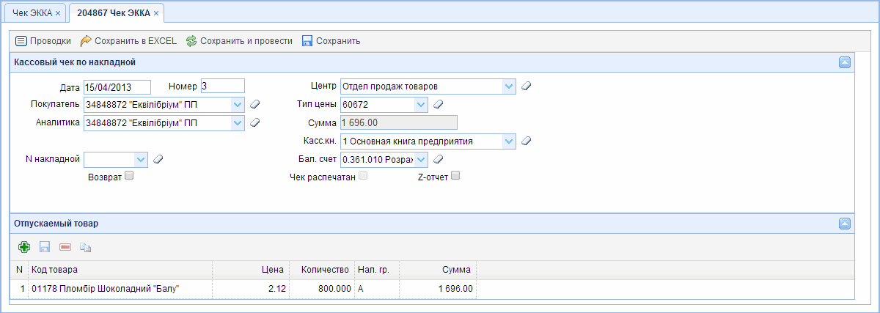This screenshot has width=880, height=313.
Task: Click the red minus delete row icon
Action: [65, 248]
